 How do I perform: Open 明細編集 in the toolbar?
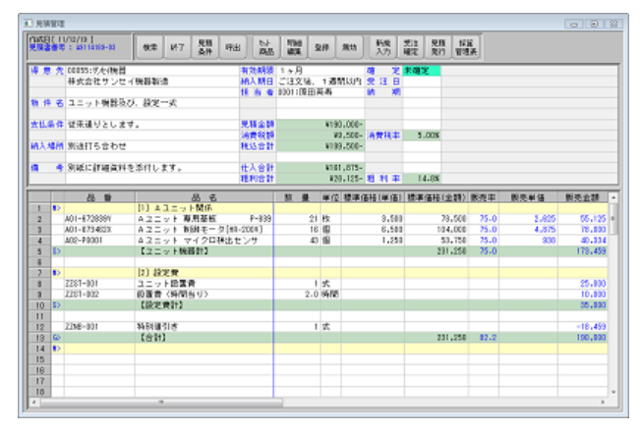[294, 46]
